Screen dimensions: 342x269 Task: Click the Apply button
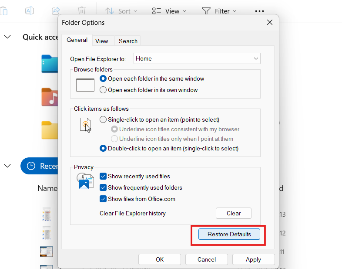253,259
